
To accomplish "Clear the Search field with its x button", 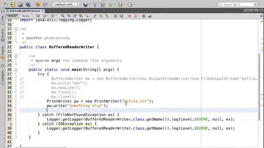I will pos(255,5).
